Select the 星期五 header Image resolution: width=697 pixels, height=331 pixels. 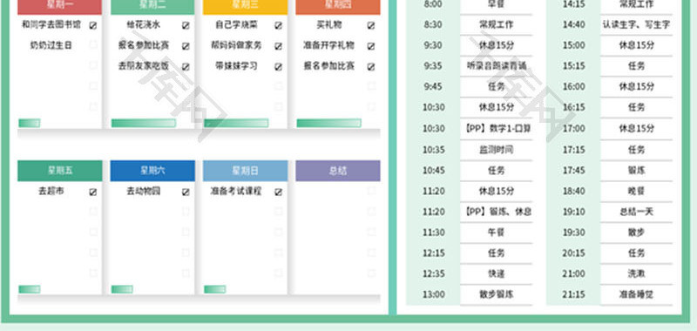pos(59,171)
